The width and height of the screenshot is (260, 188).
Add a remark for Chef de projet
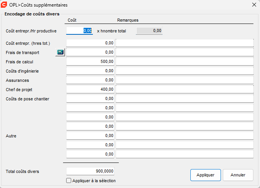click(185, 89)
